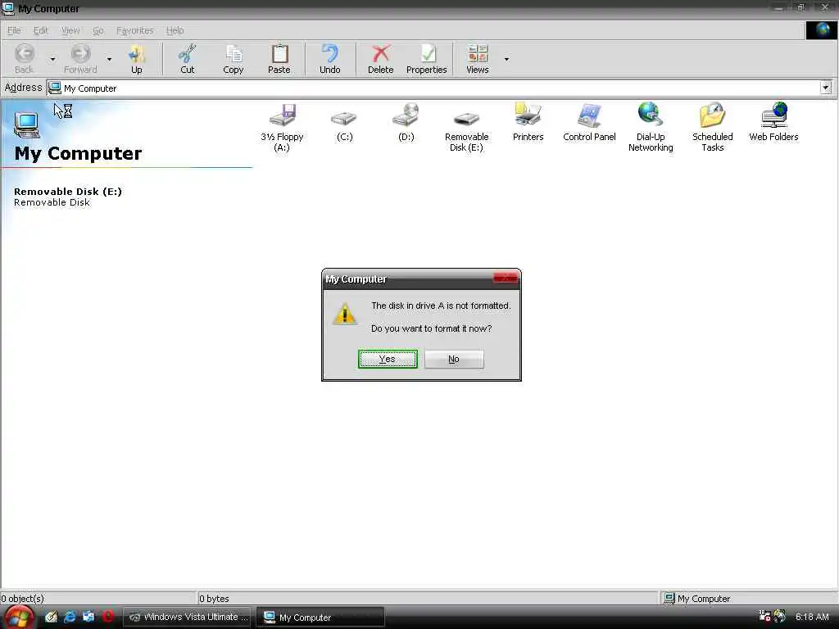Viewport: 839px width, 629px height.
Task: Click the Start orb button
Action: pyautogui.click(x=20, y=618)
